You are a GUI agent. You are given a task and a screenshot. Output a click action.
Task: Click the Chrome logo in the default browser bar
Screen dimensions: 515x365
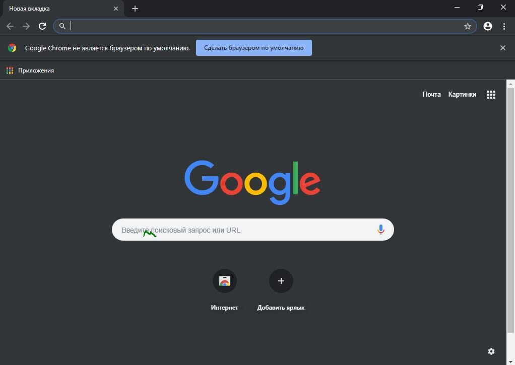tap(12, 48)
